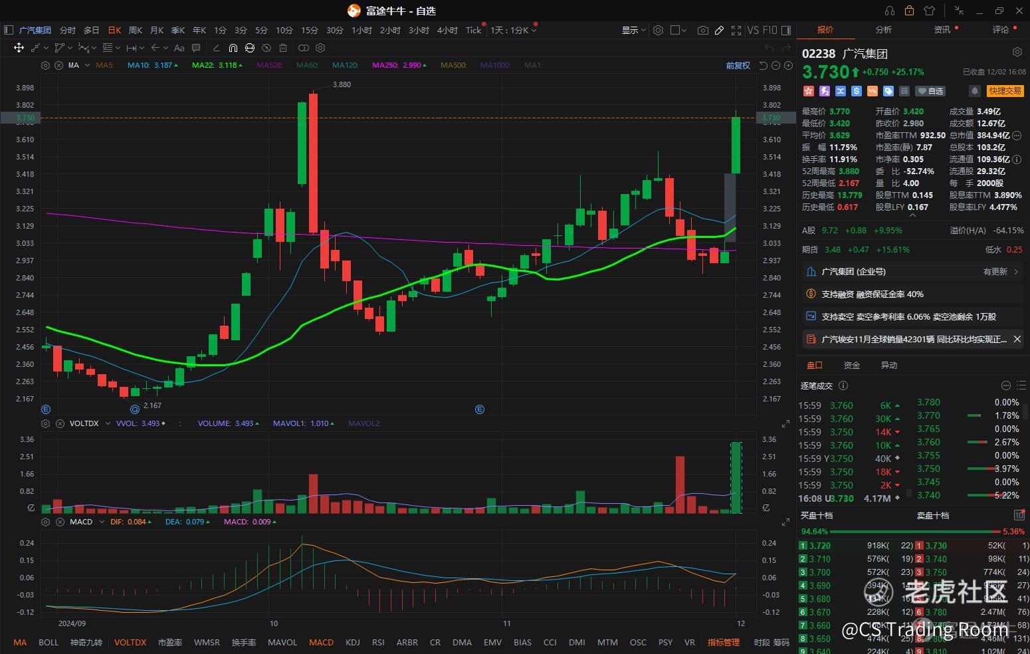Open quote panel settings gear beside 广汽集团
Screen dimensions: 1030x654
coord(1017,52)
